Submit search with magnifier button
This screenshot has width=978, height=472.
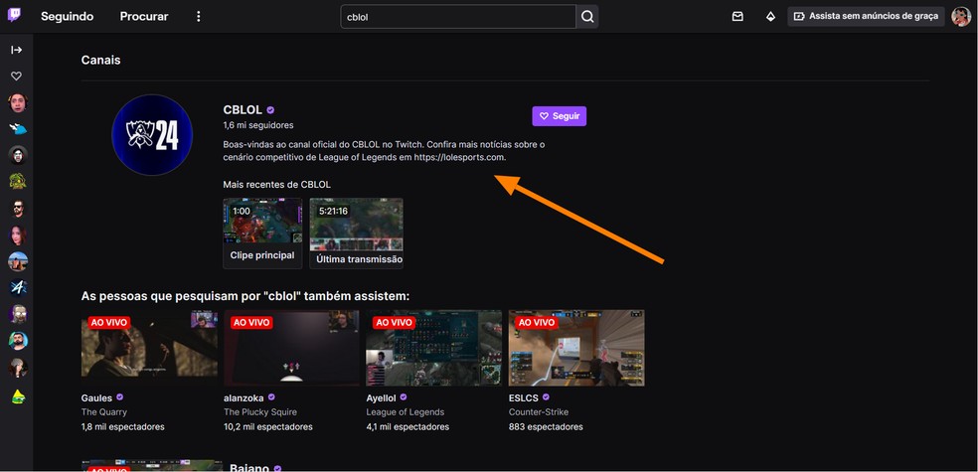pyautogui.click(x=587, y=17)
